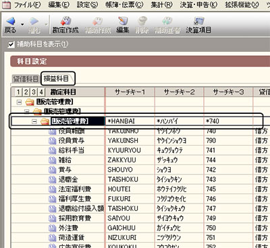
Task: Open the 帳簿・伝票(C) menu
Action: (124, 5)
